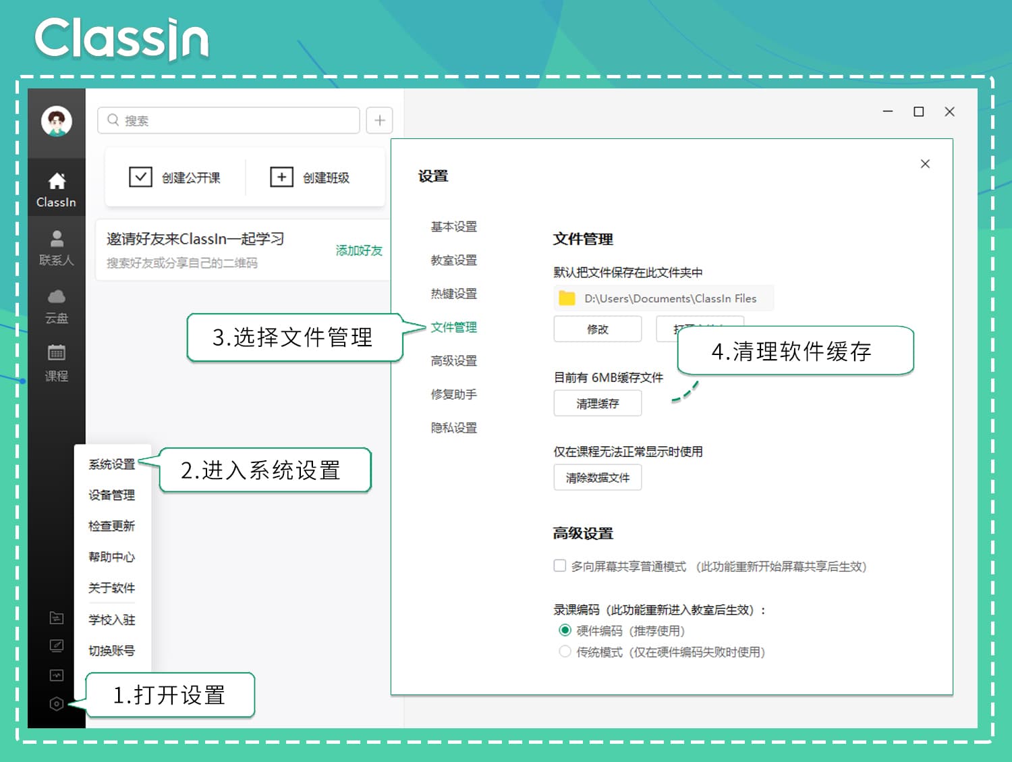
Task: Select the 传统模式 radio option
Action: point(565,651)
